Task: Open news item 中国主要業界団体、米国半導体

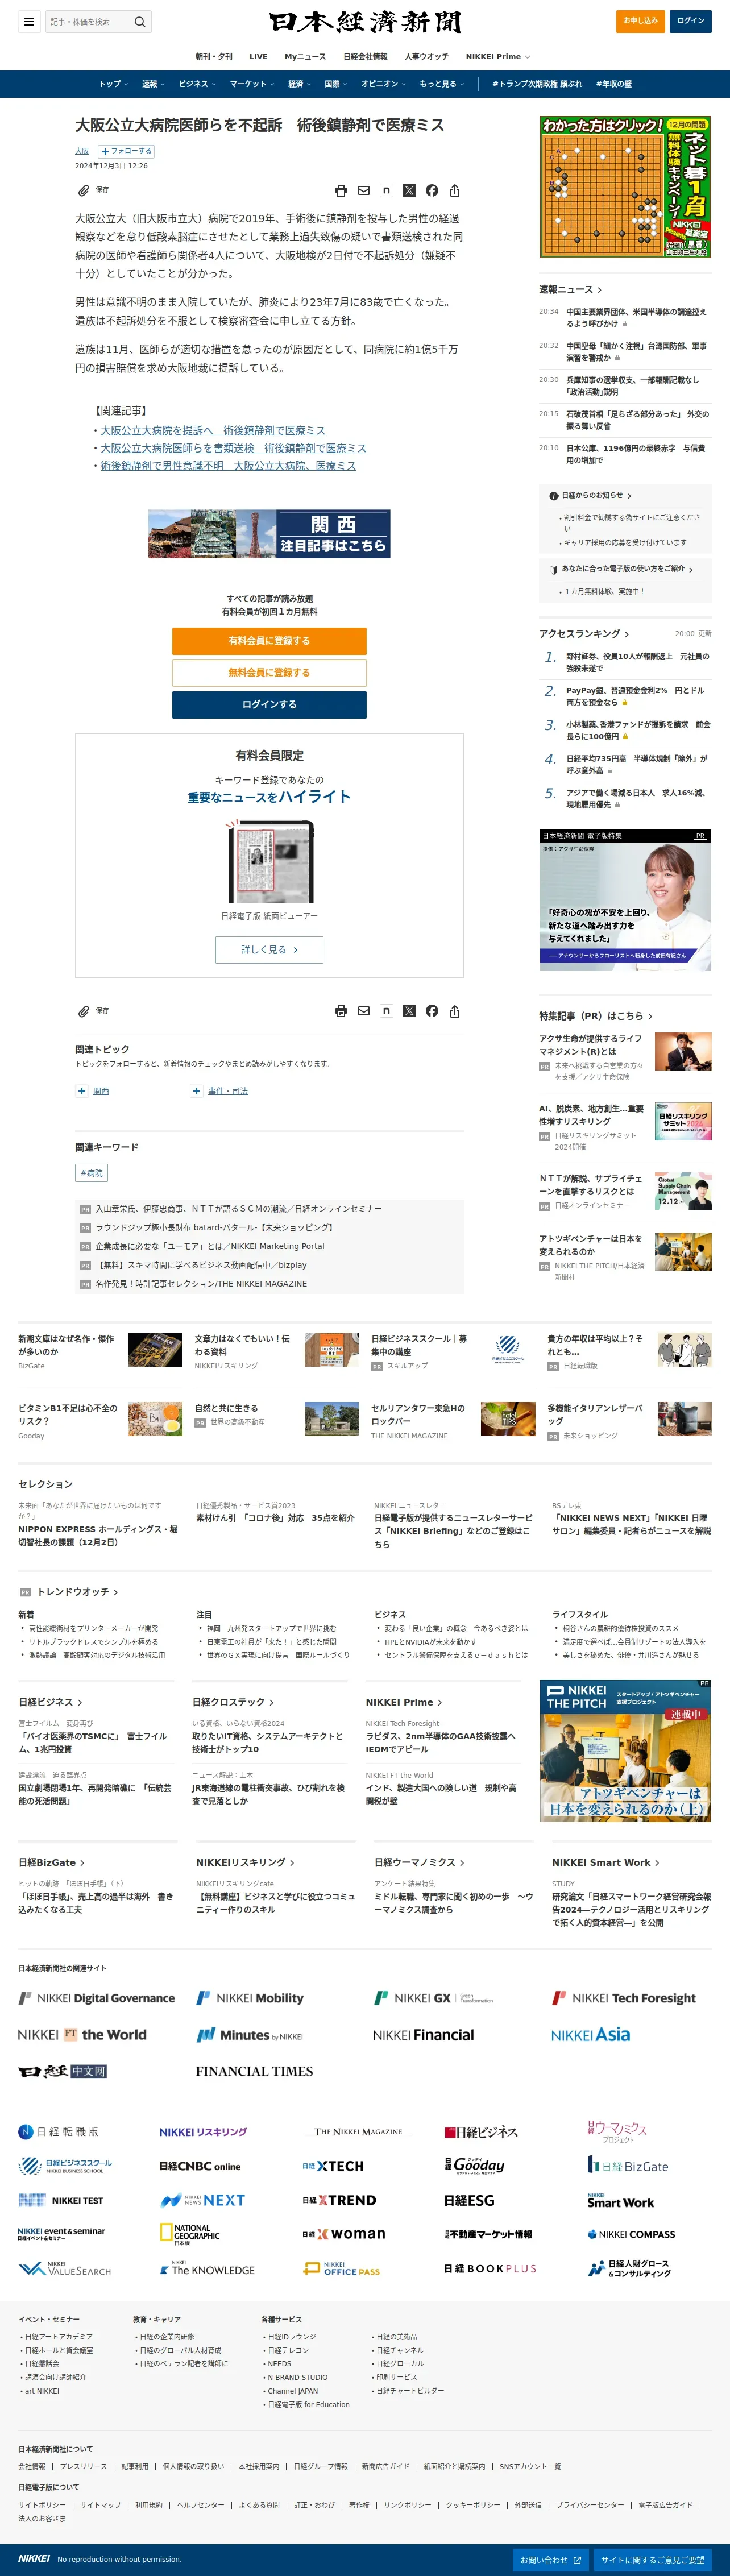Action: click(638, 317)
